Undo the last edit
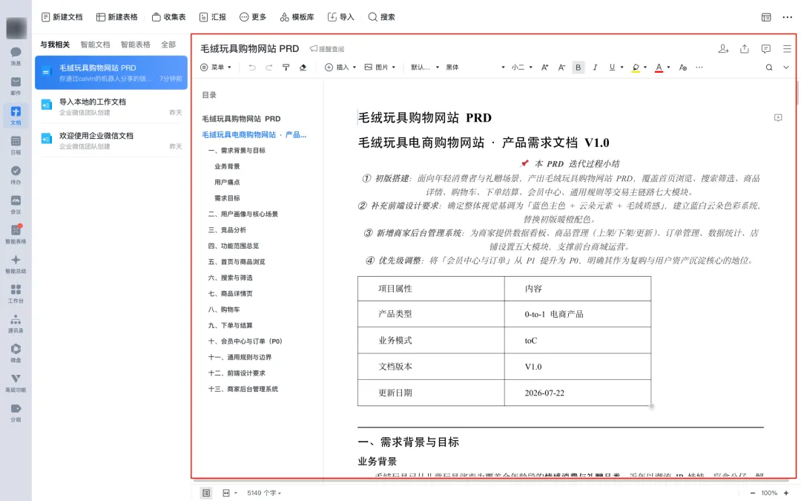Screen dimensions: 801x501 pyautogui.click(x=252, y=68)
